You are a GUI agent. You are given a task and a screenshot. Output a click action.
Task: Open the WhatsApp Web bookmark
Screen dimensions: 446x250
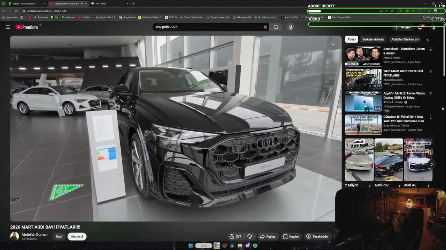click(242, 17)
